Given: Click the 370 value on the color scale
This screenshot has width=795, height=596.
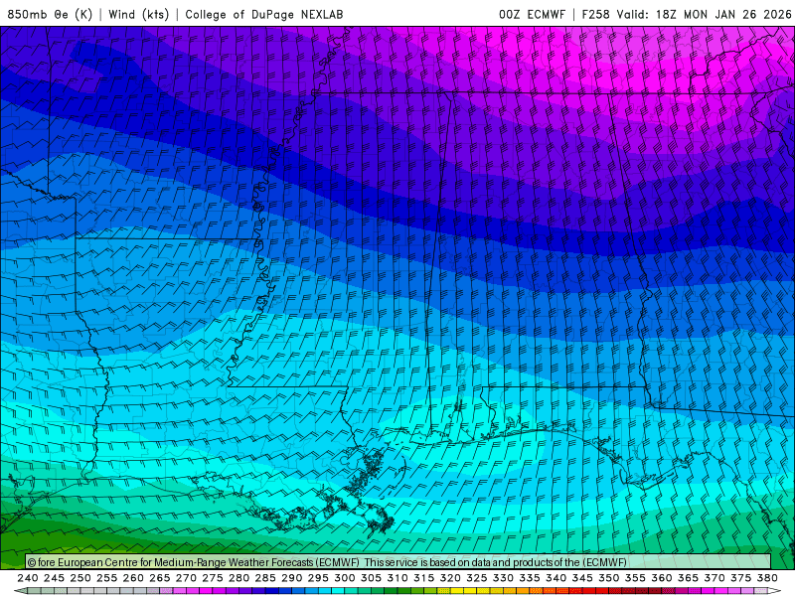Looking at the screenshot, I should coord(715,578).
